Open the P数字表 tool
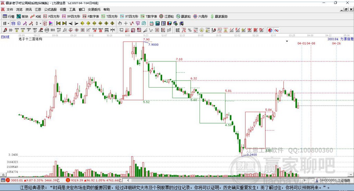The width and height of the screenshot is (354, 191). (91, 17)
